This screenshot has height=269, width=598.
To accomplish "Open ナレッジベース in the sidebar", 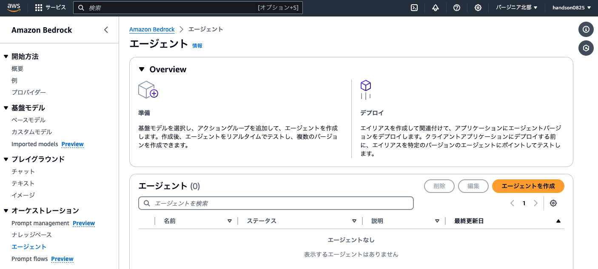I will 31,235.
